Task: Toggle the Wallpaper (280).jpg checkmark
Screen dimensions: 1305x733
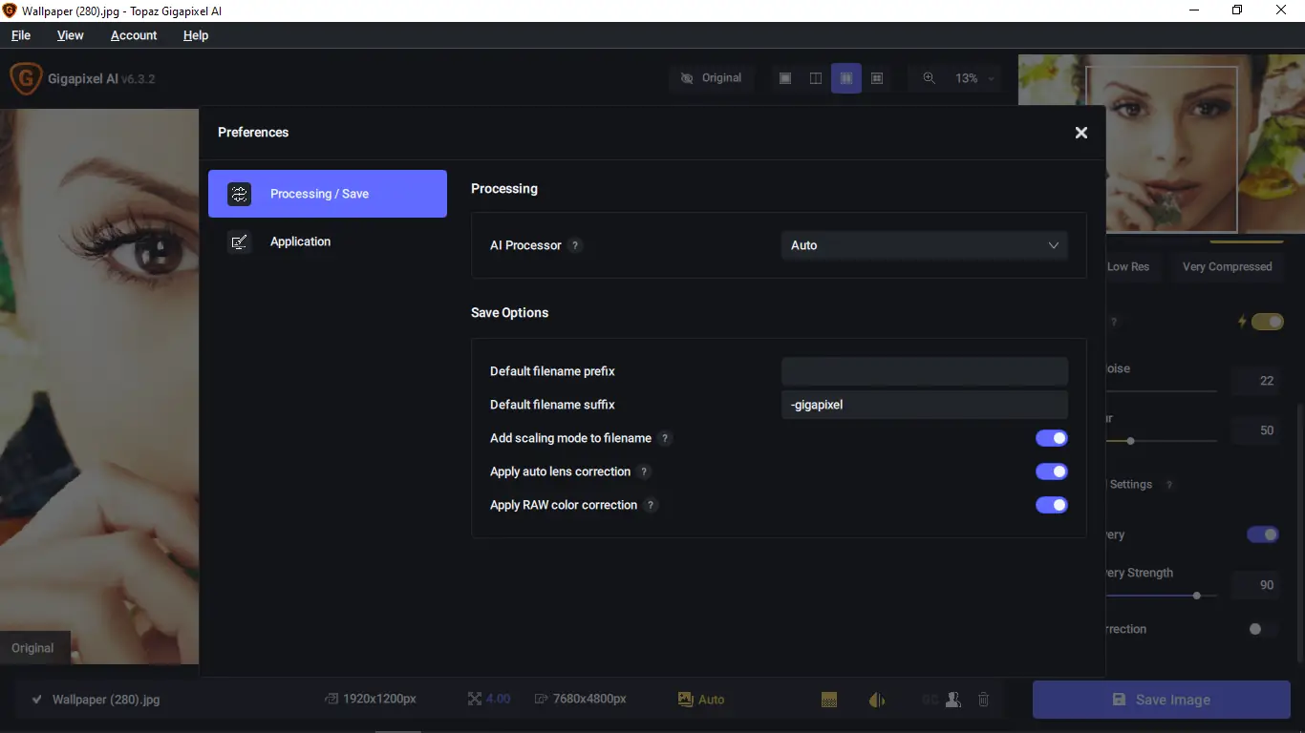Action: 36,700
